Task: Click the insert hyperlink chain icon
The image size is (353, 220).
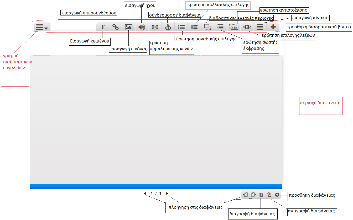Action: [116, 27]
